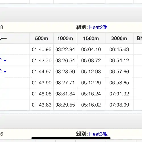Screen dimensions: 142x142
Task: Click the partial blue link beside 01:44.97 row arrow
Action: [x=1, y=71]
